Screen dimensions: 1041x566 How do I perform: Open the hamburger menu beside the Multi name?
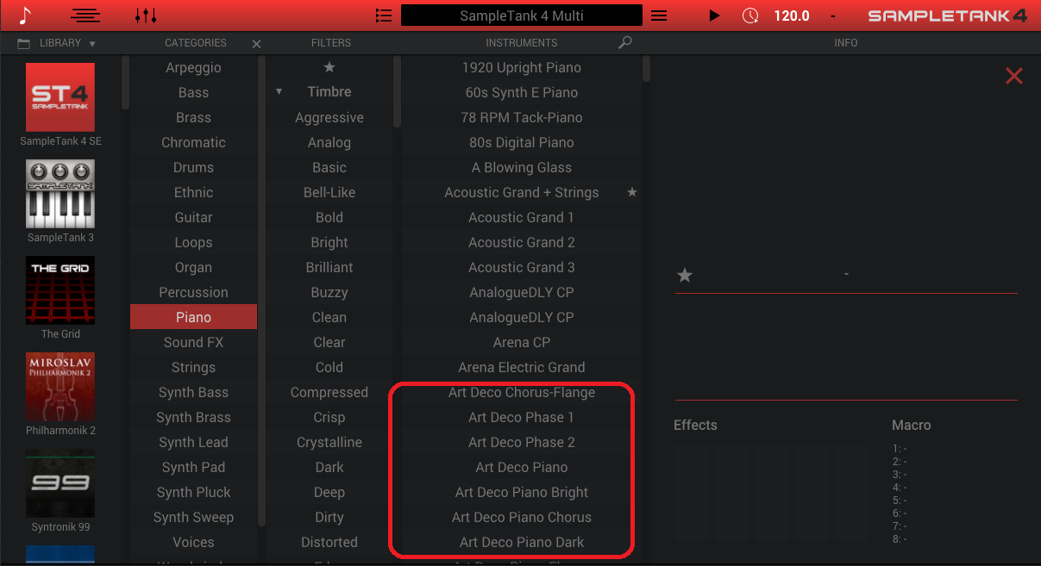[x=659, y=16]
